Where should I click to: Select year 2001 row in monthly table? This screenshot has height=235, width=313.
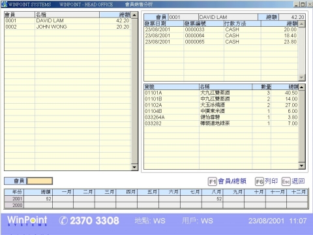coord(156,199)
